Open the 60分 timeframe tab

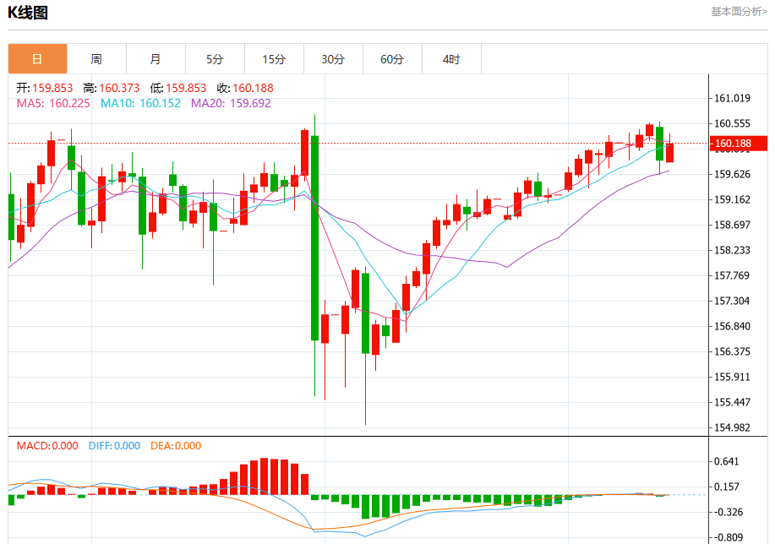[x=392, y=59]
